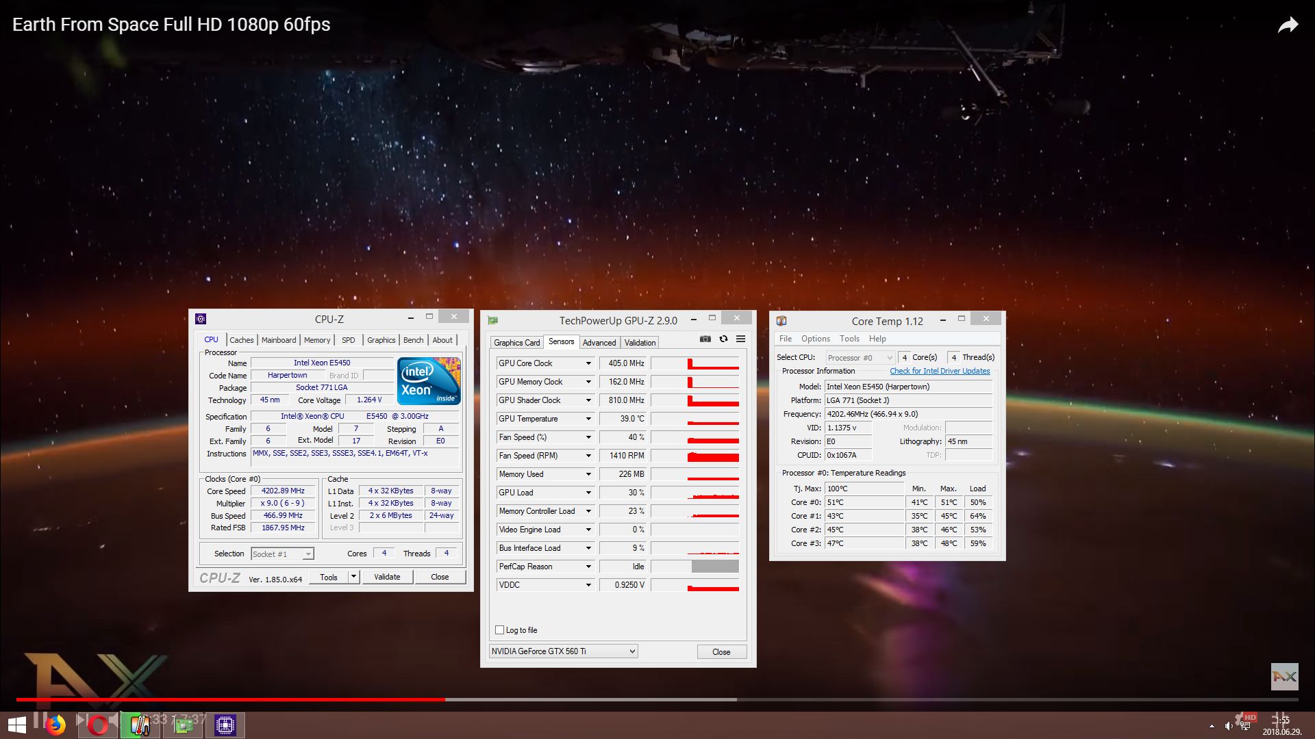Expand the GPU Memory Clock sensor dropdown
Screen dimensions: 1315x739
pyautogui.click(x=588, y=382)
